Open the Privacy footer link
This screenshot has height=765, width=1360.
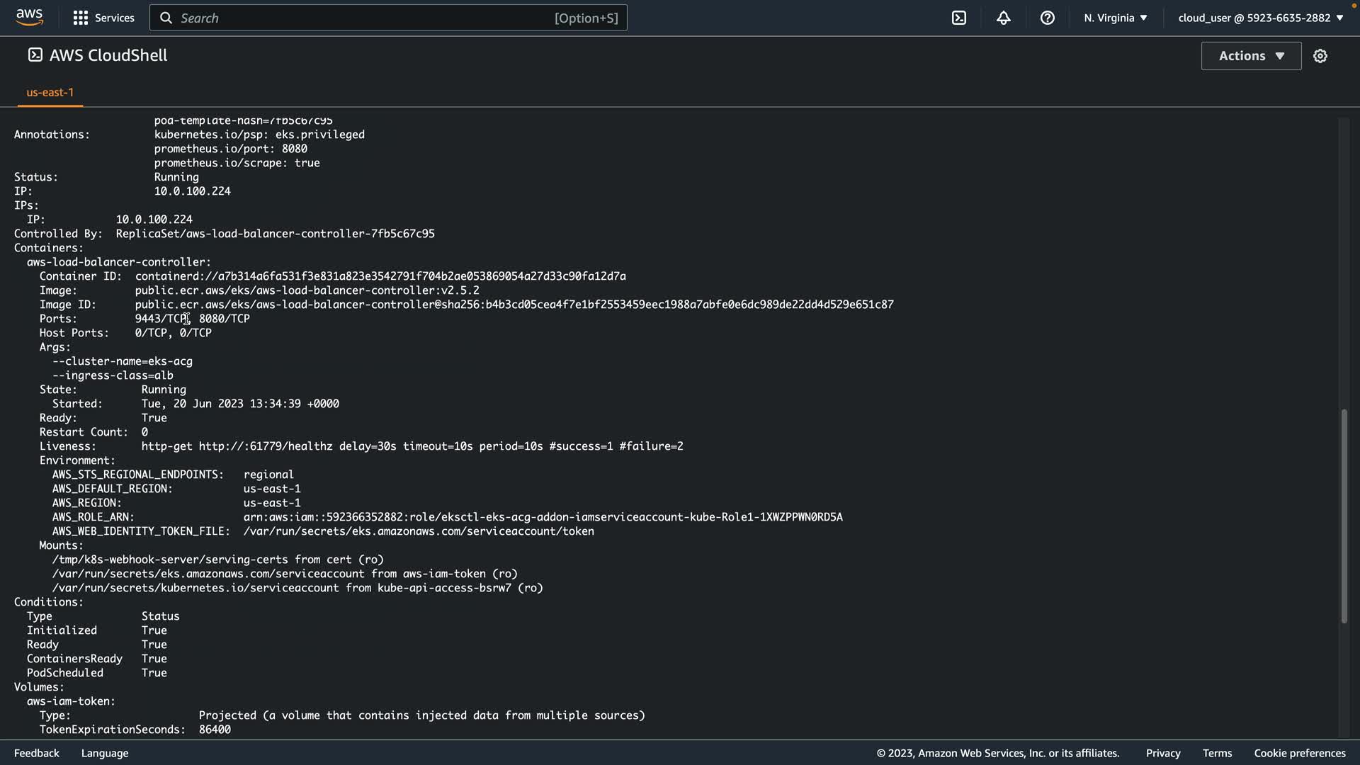coord(1162,753)
